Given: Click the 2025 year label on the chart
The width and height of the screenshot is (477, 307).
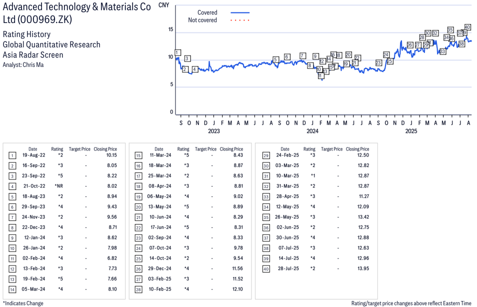Looking at the screenshot, I should click(411, 131).
